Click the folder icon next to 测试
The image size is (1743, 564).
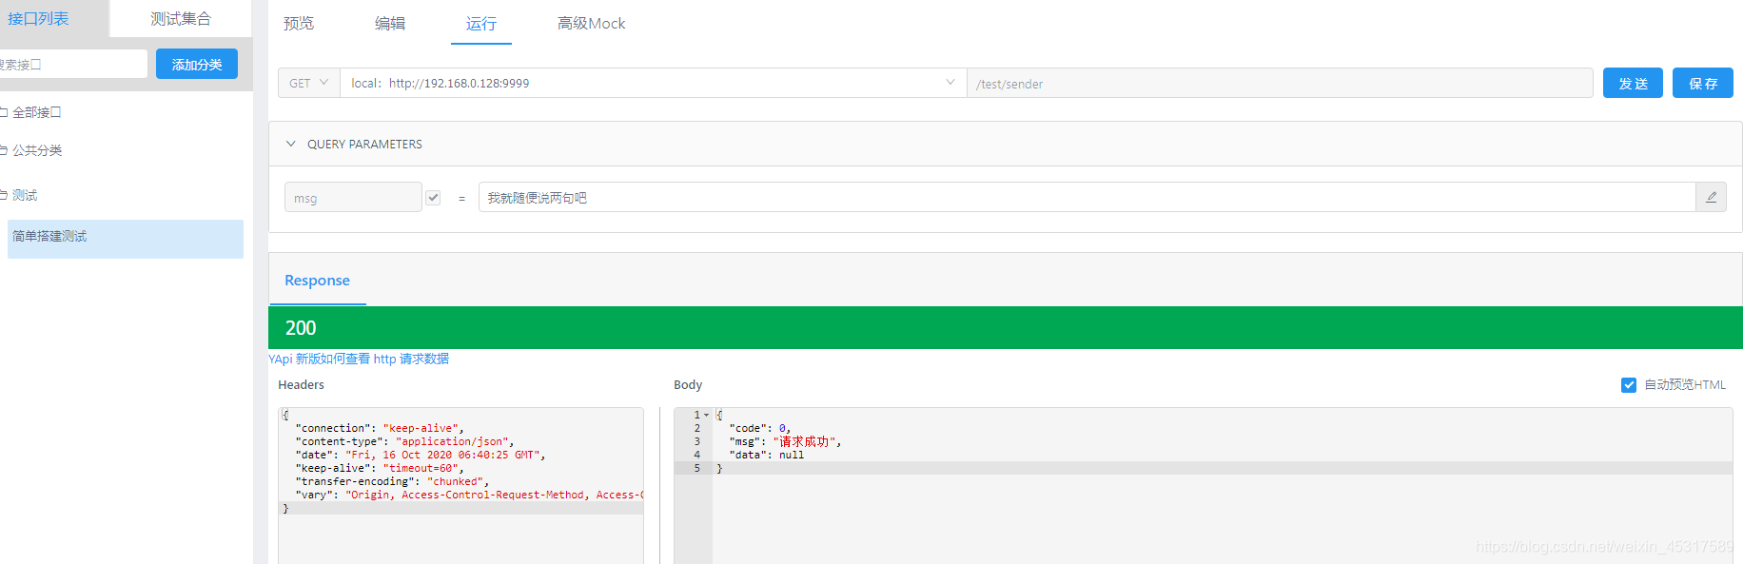click(x=4, y=195)
